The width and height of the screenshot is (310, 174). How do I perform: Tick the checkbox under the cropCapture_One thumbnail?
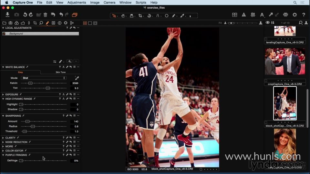point(266,81)
